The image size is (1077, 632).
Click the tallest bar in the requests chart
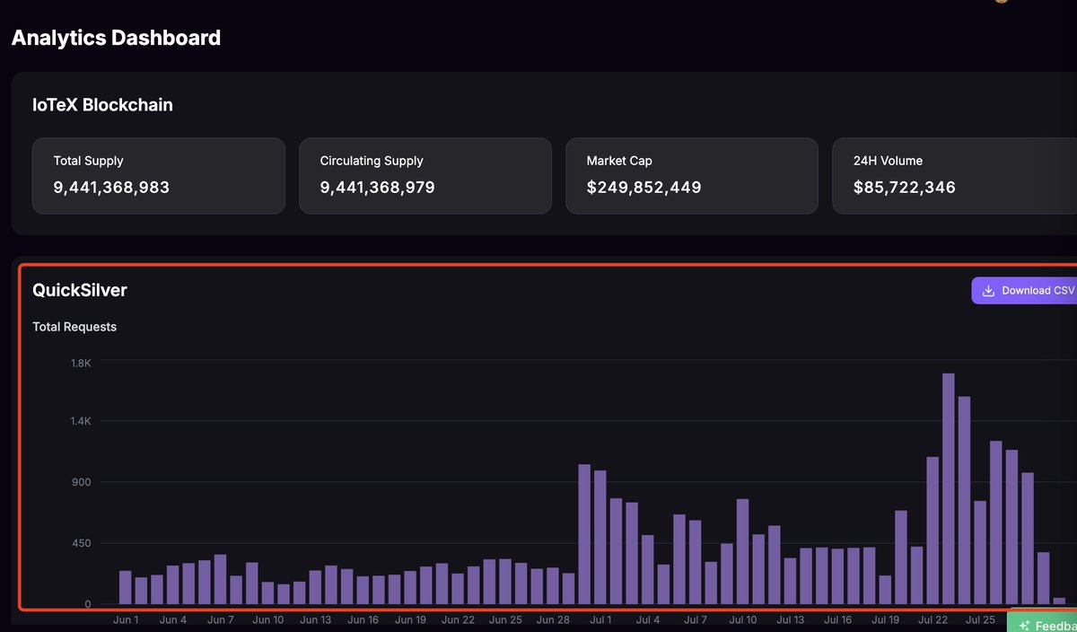pyautogui.click(x=948, y=488)
